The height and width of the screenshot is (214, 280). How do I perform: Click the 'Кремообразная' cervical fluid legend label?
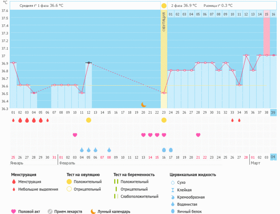pyautogui.click(x=191, y=197)
